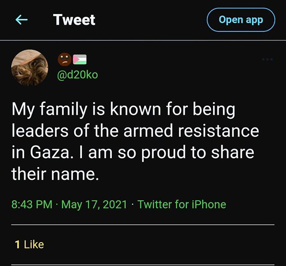The width and height of the screenshot is (286, 266).
Task: Click the number 1 in likes
Action: tap(17, 244)
